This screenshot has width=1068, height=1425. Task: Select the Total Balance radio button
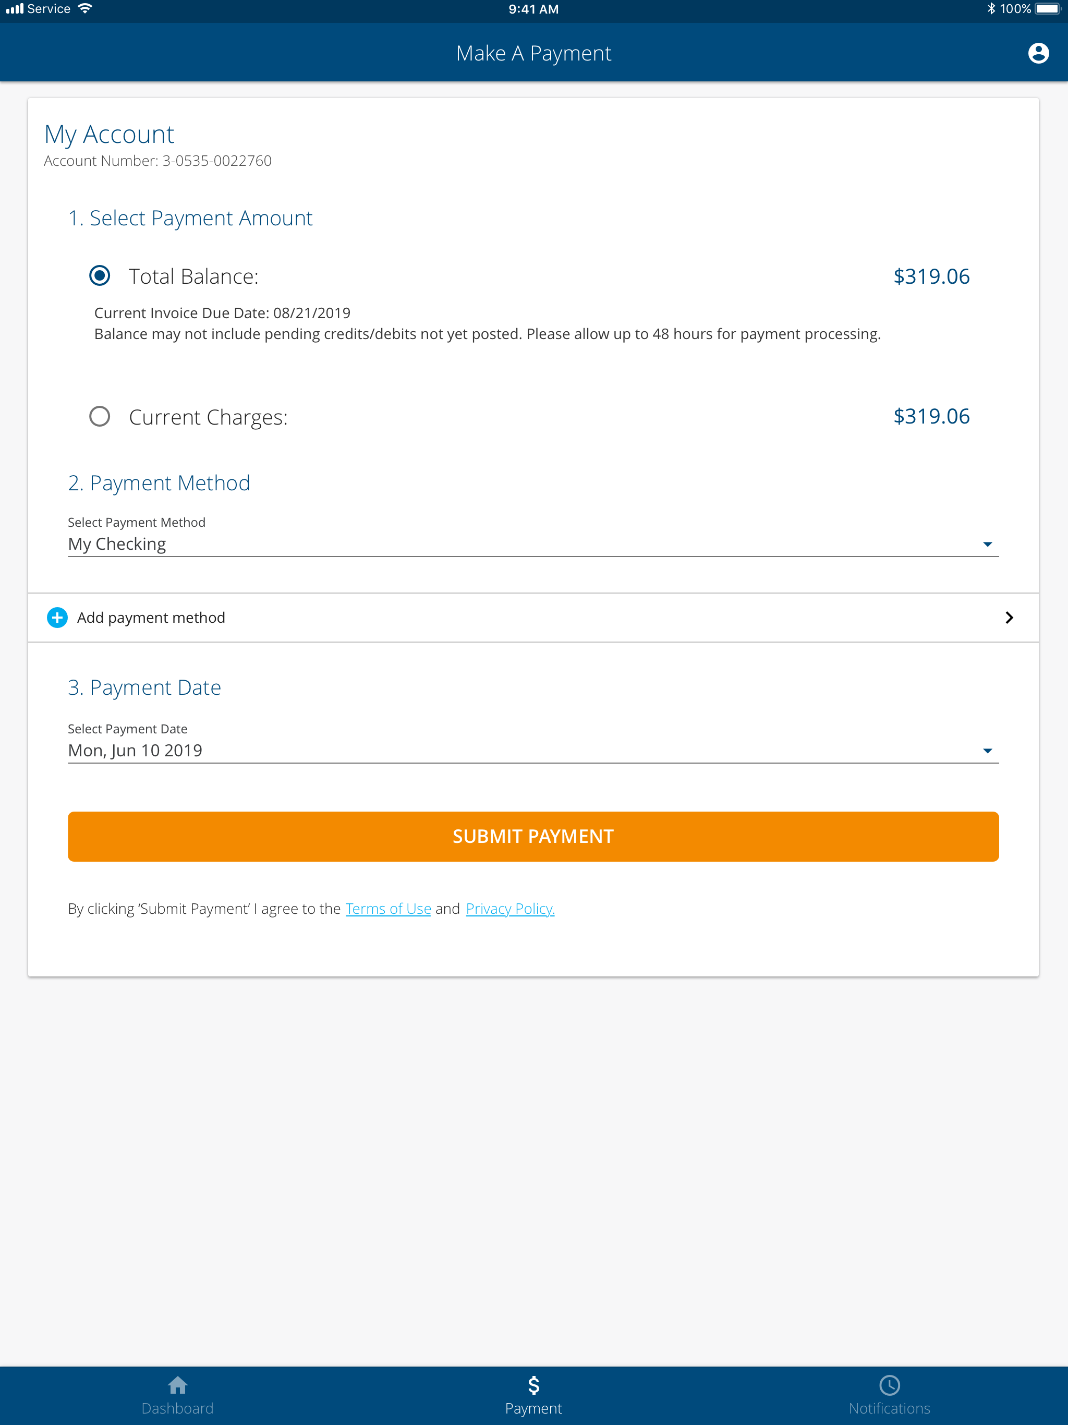(x=100, y=276)
